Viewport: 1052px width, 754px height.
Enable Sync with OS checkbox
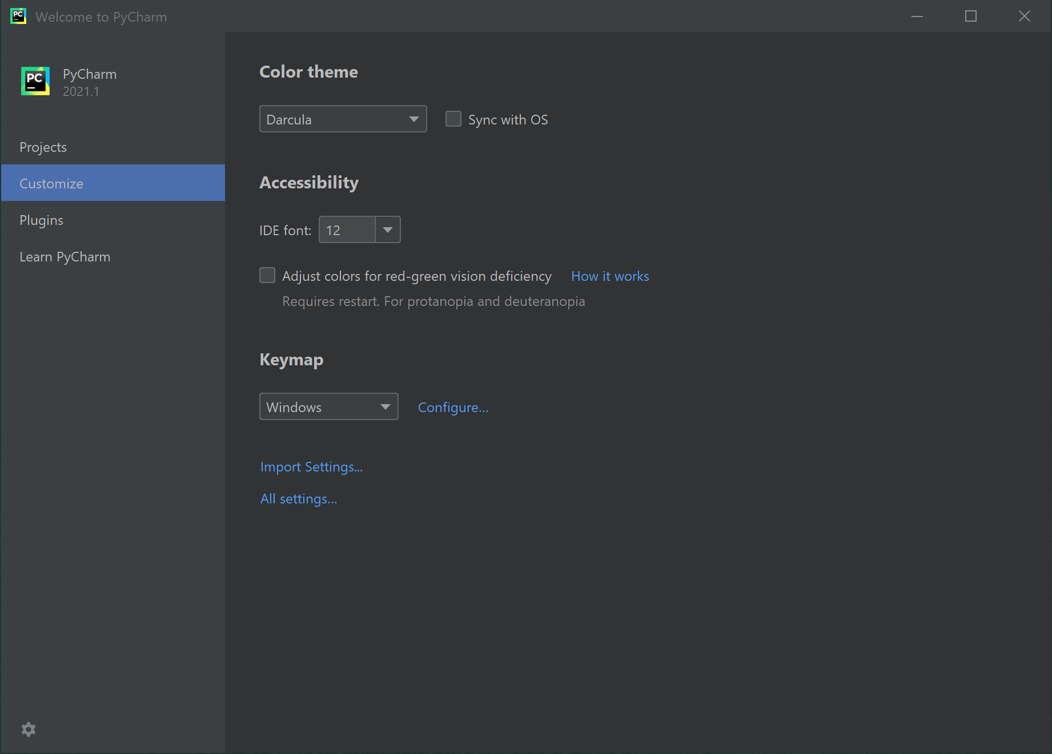tap(453, 119)
